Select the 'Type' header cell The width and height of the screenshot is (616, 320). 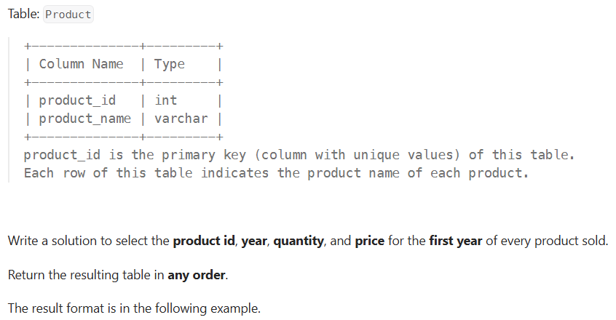pyautogui.click(x=170, y=64)
